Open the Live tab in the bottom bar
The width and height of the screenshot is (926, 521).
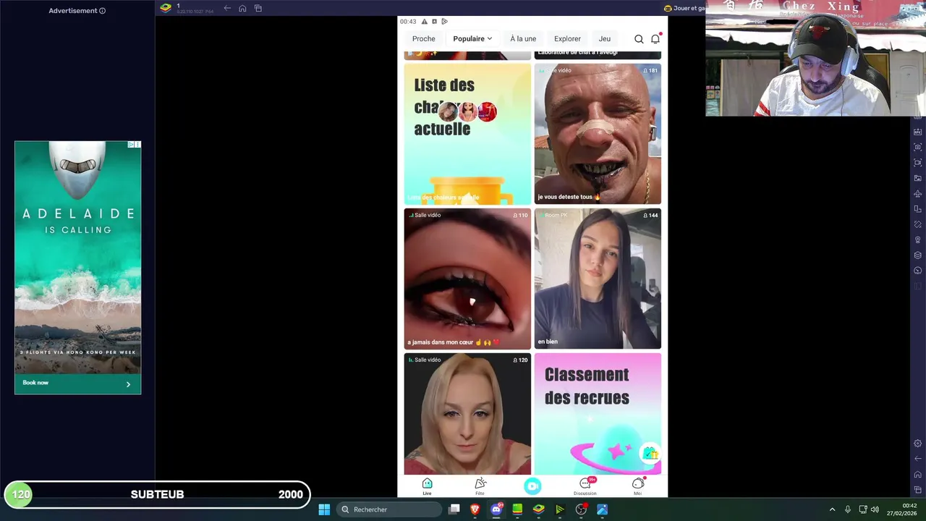(x=427, y=486)
